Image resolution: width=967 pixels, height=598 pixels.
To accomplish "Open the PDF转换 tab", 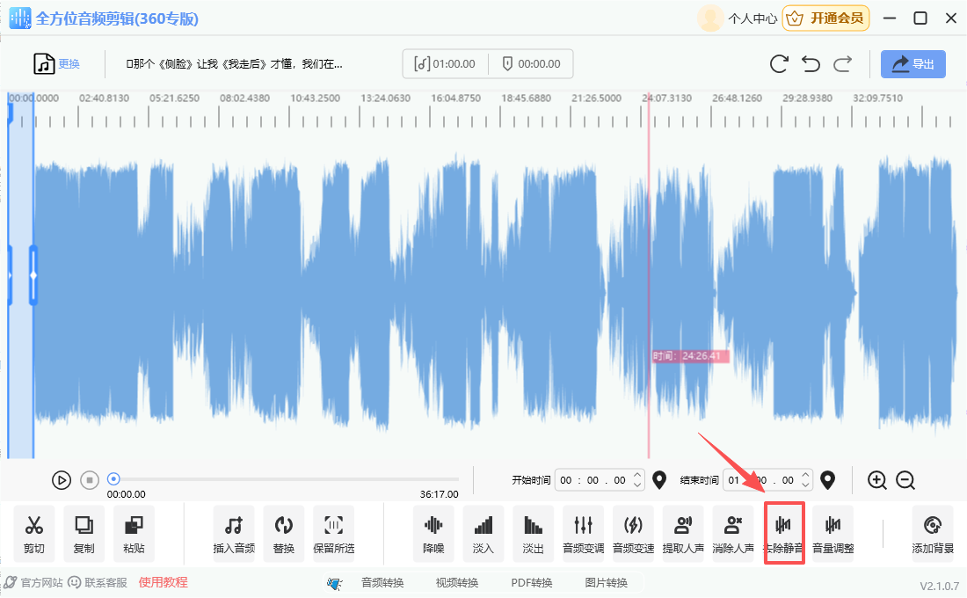I will 532,582.
